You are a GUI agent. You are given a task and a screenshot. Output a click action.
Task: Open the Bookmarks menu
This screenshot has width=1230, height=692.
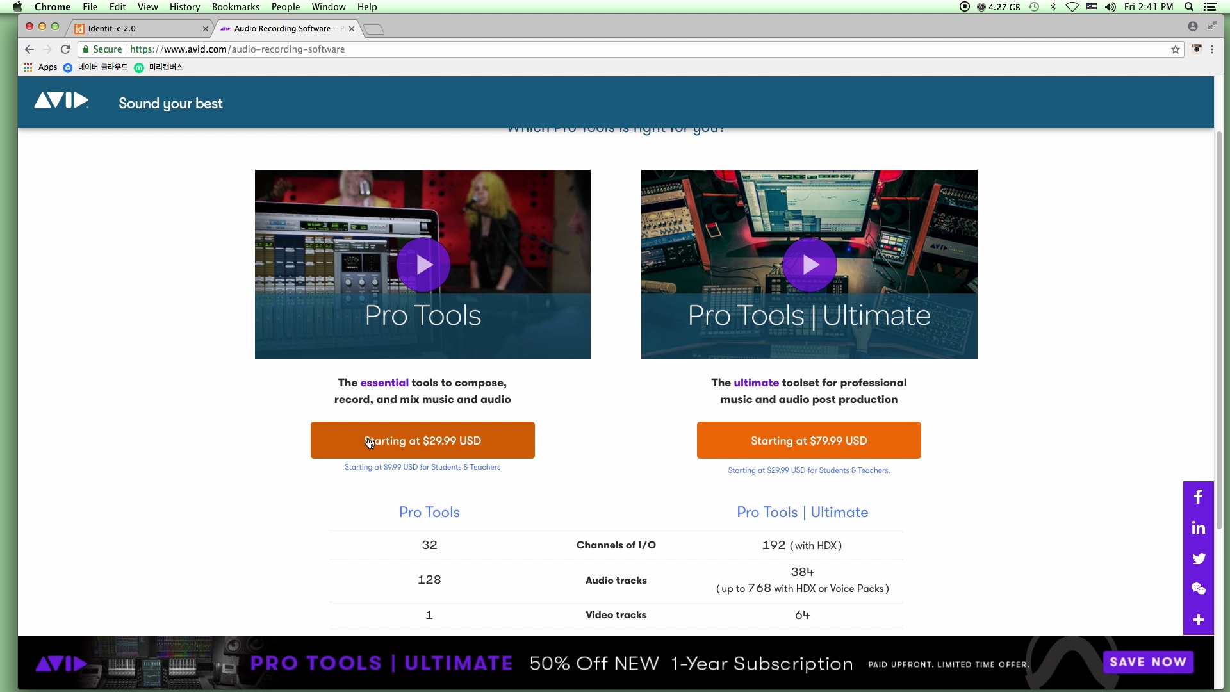click(236, 7)
